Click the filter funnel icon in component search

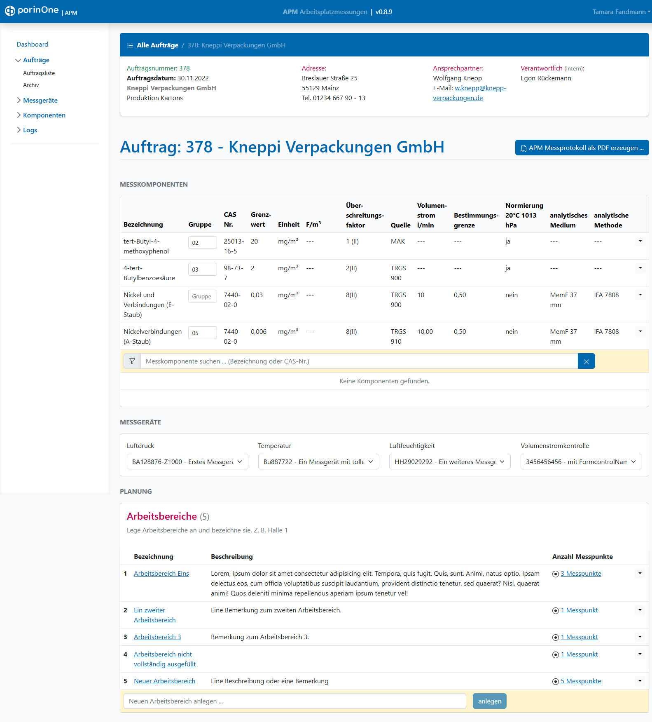coord(132,361)
